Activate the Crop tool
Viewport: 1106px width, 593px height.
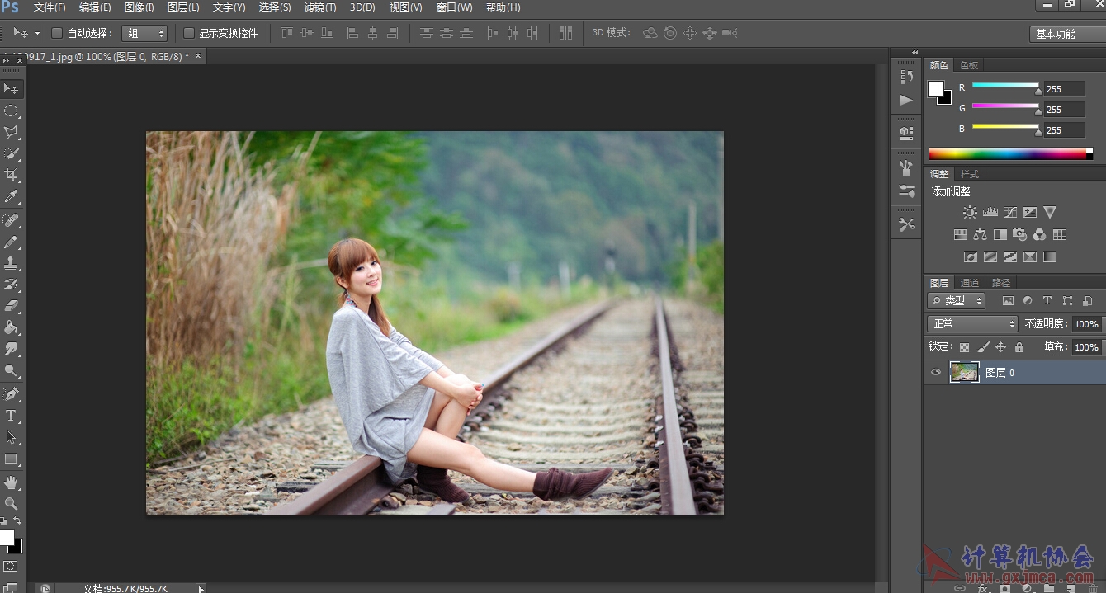12,175
